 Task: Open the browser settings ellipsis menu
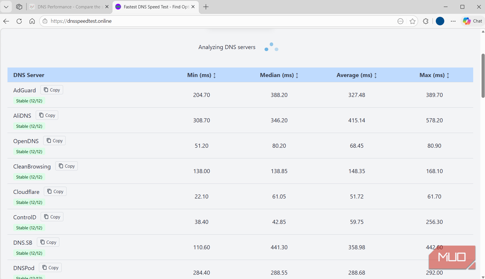453,21
